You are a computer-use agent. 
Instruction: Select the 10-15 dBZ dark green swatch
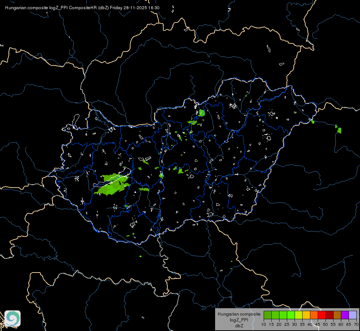(x=267, y=315)
